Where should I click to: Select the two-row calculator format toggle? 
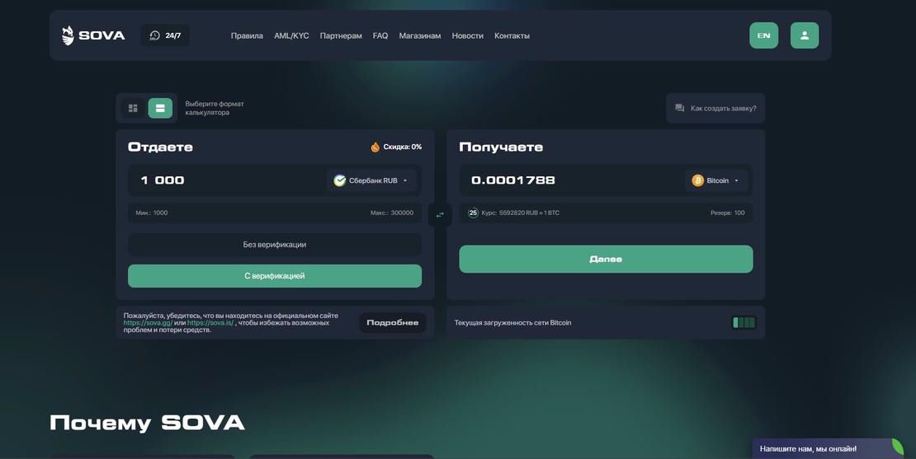pos(160,108)
